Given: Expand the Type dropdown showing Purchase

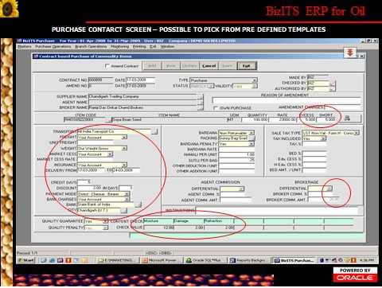Looking at the screenshot, I should (x=254, y=80).
